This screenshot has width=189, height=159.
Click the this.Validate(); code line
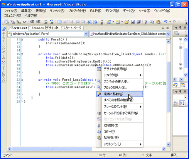(60, 58)
